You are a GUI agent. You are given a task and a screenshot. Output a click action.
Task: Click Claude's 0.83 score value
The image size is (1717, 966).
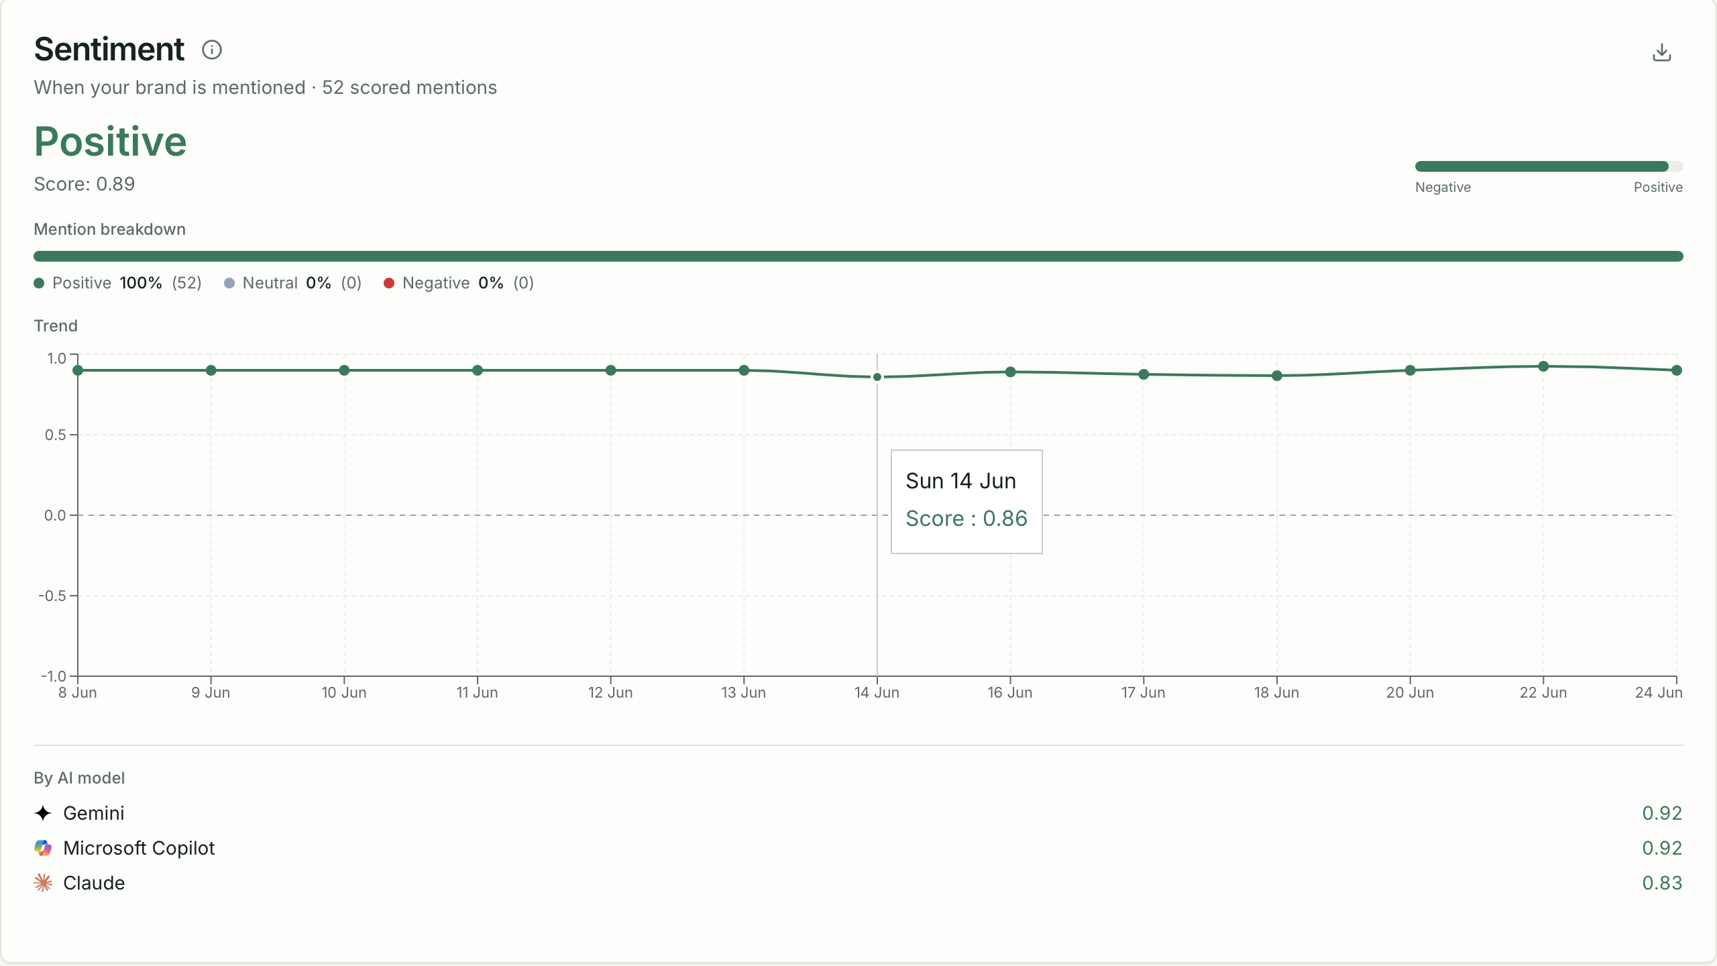coord(1662,883)
